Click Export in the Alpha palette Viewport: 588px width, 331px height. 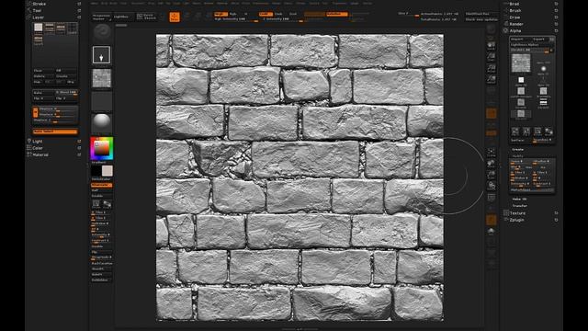(539, 39)
